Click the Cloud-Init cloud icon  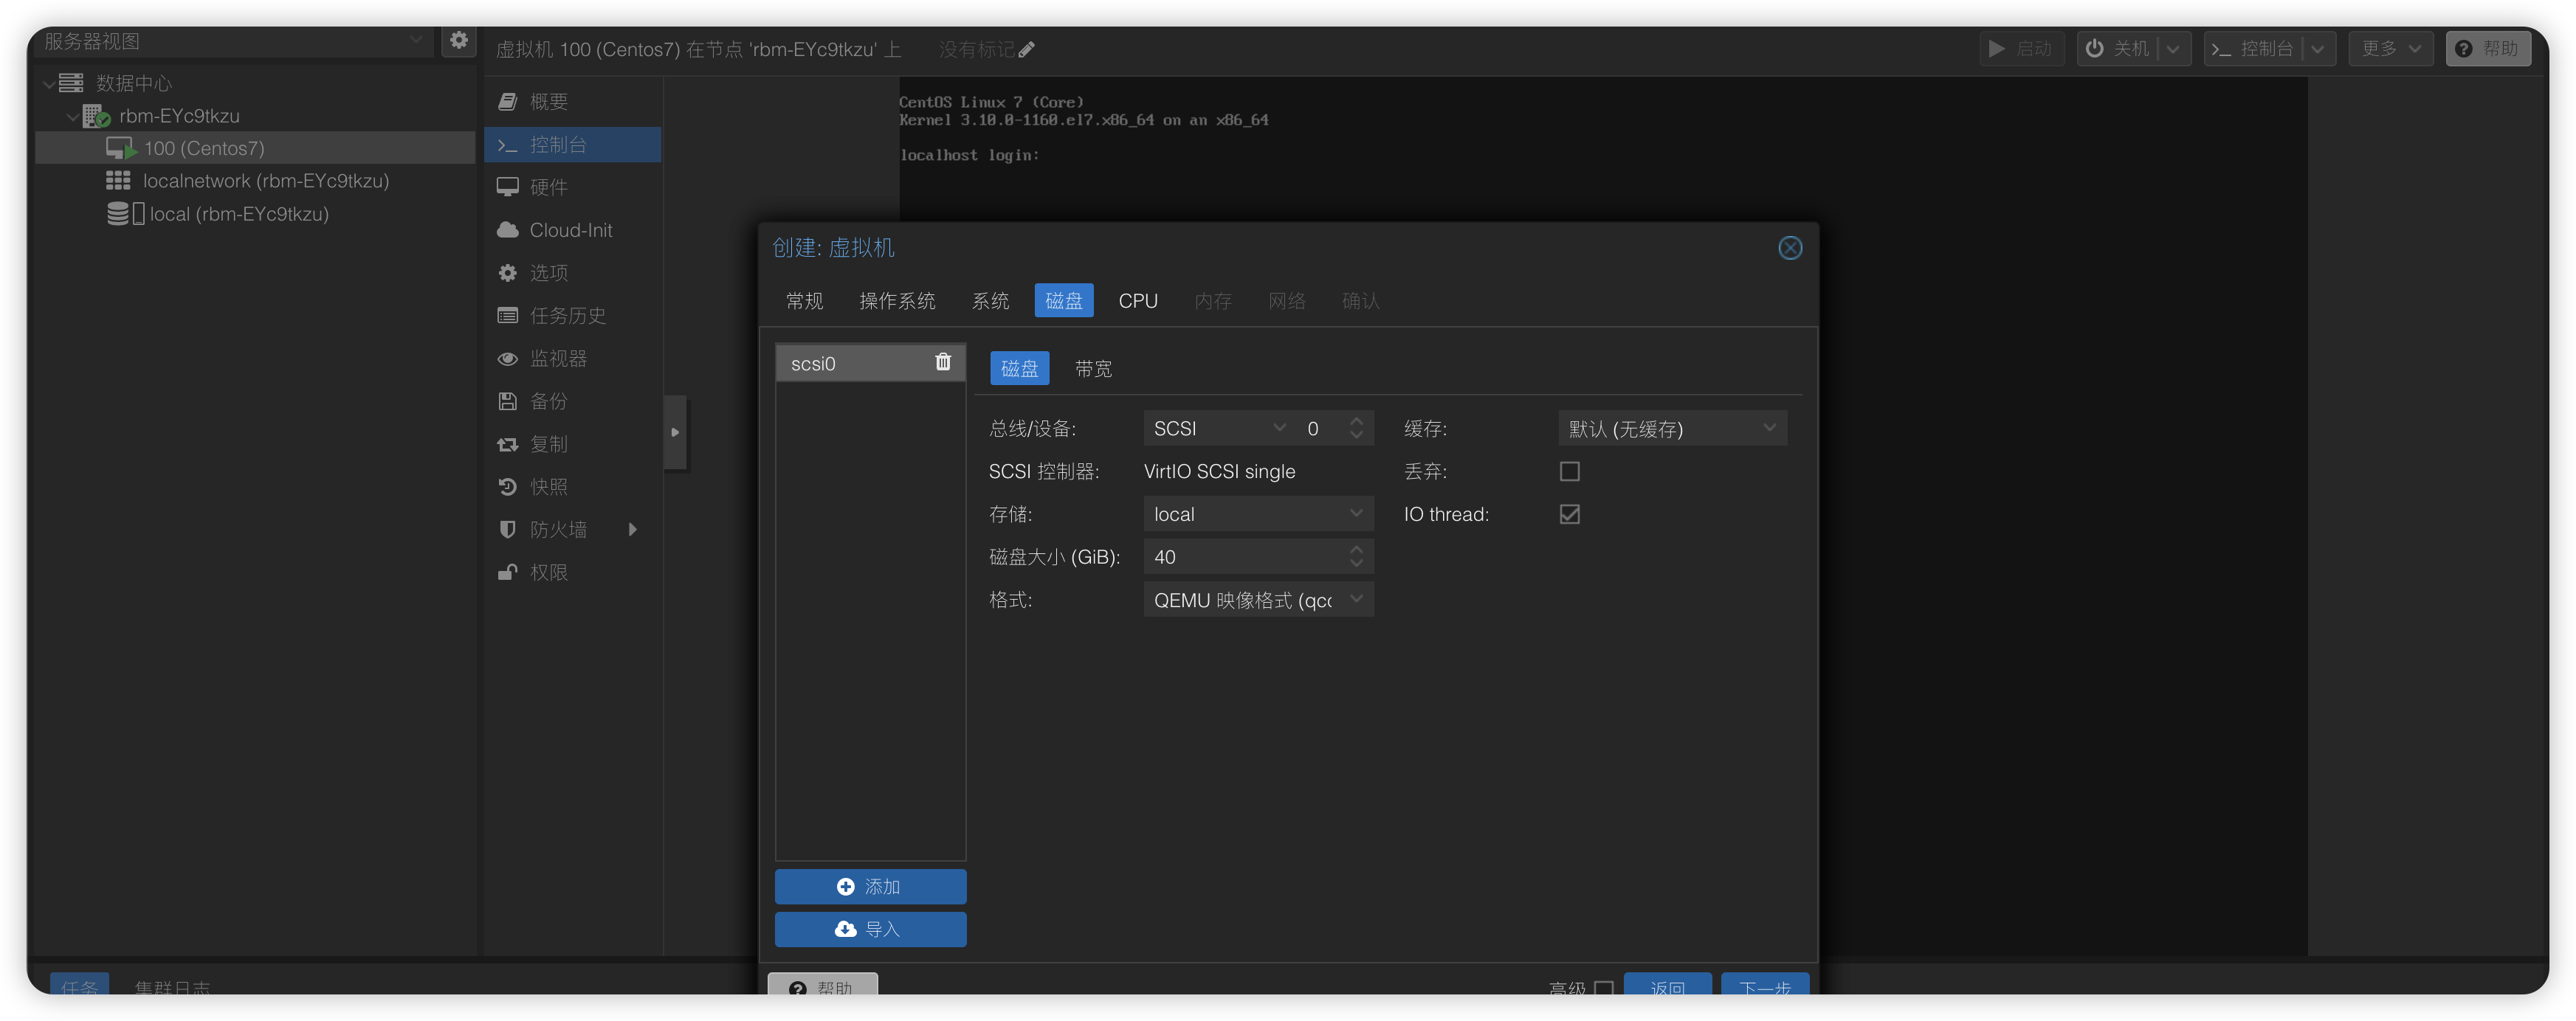click(508, 229)
